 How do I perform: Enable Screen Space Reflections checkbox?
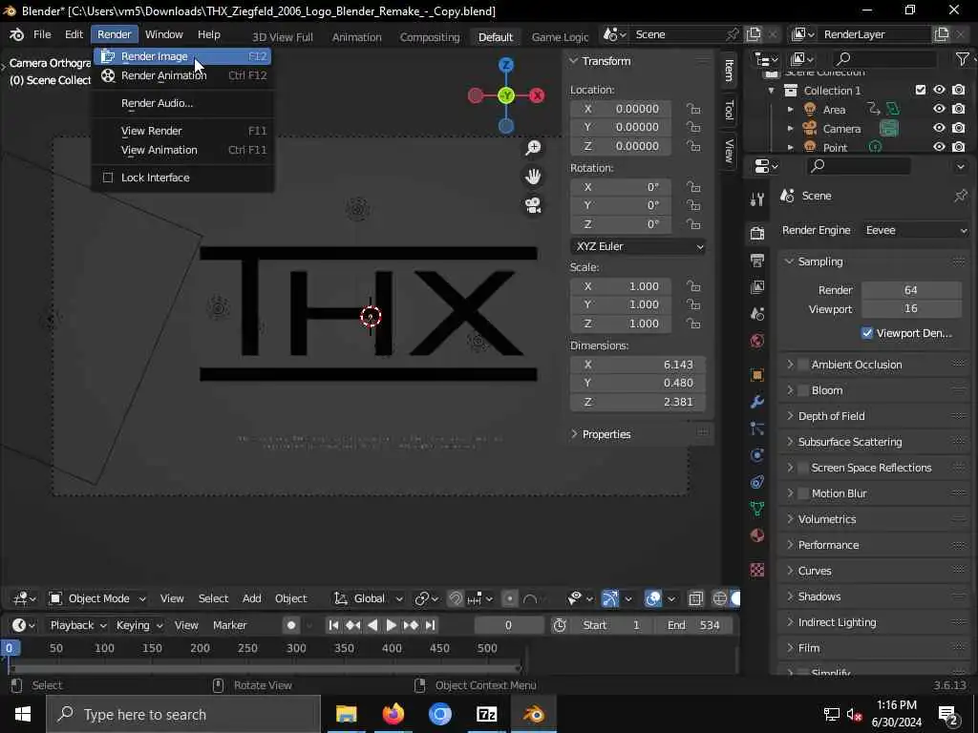click(x=803, y=468)
